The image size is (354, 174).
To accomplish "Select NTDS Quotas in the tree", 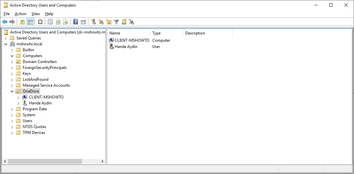I will tap(34, 127).
